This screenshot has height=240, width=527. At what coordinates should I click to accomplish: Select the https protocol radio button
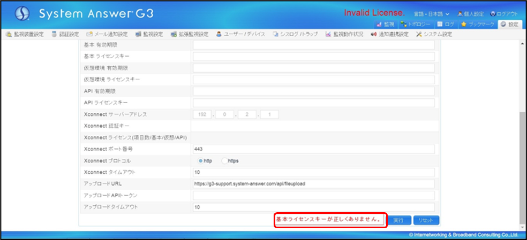[224, 160]
